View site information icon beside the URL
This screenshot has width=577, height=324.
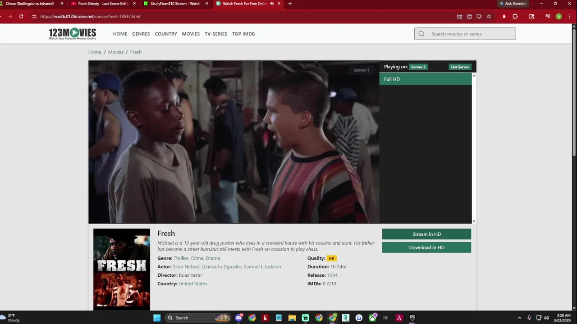(34, 16)
